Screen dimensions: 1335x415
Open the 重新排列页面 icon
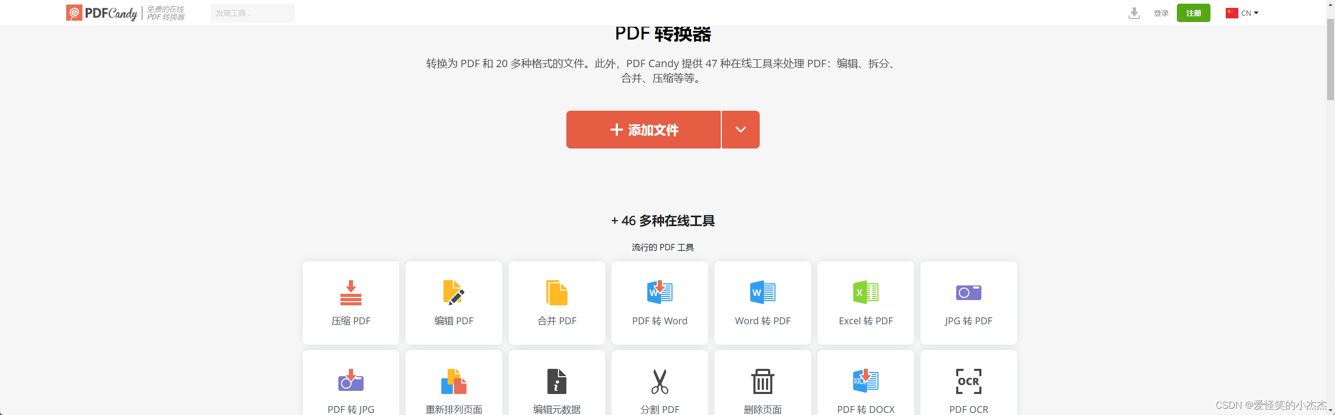point(454,381)
